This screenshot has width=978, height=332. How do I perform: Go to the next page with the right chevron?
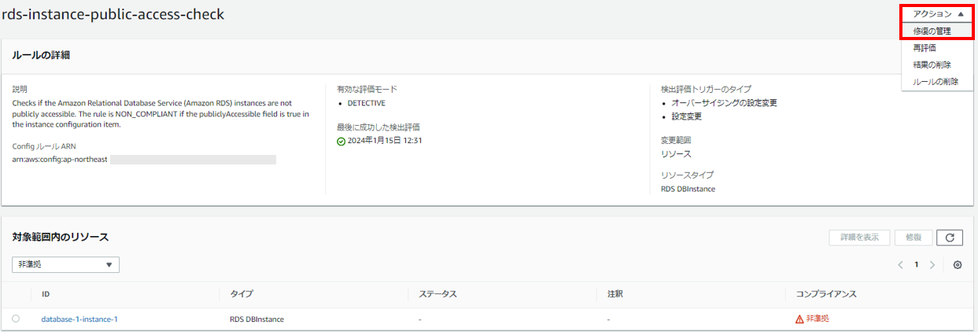coord(932,265)
